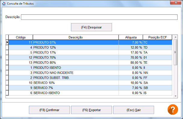183x119 pixels.
Task: Click the 80,00 % alíquota cell
Action: pyautogui.click(x=131, y=63)
